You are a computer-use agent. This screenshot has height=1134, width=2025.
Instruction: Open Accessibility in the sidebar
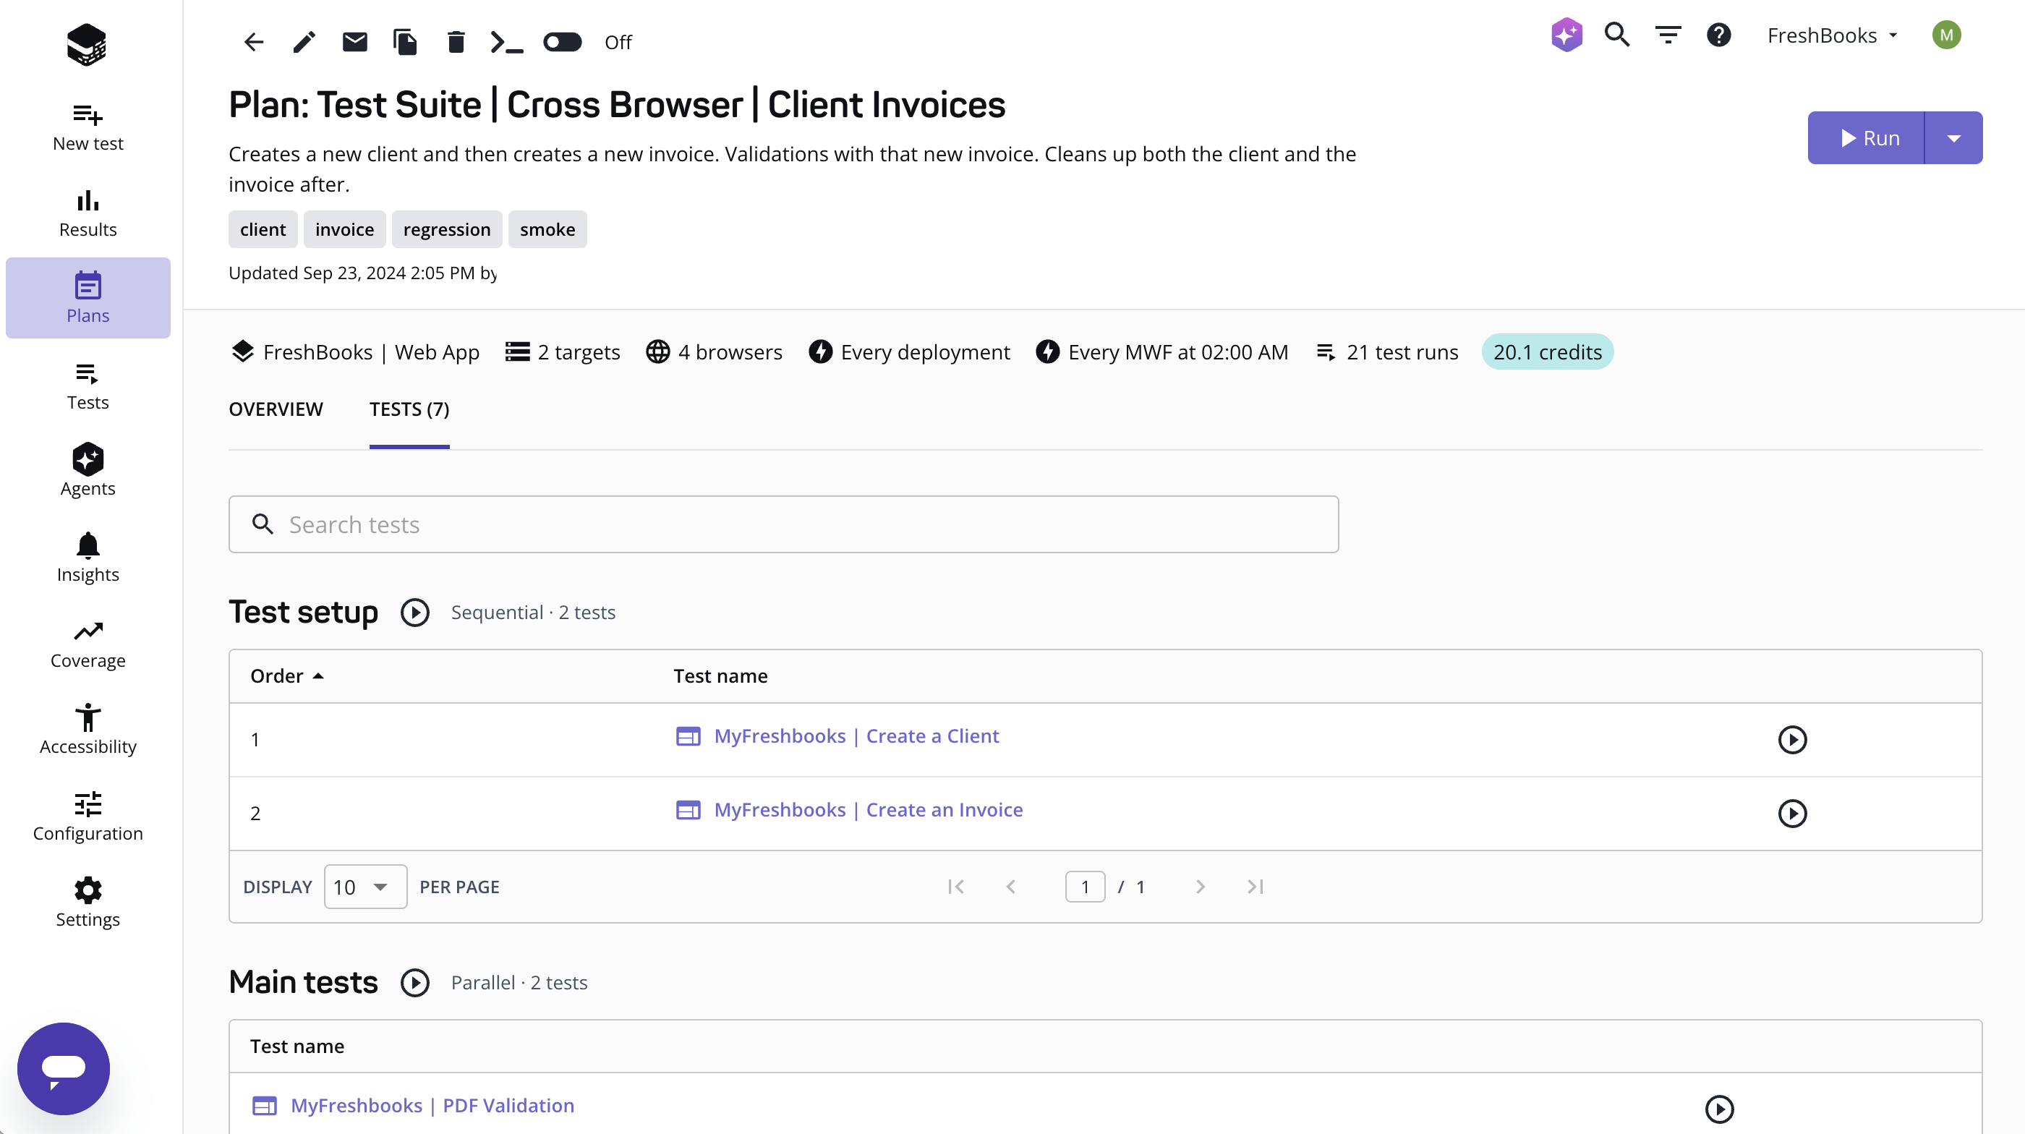point(88,731)
